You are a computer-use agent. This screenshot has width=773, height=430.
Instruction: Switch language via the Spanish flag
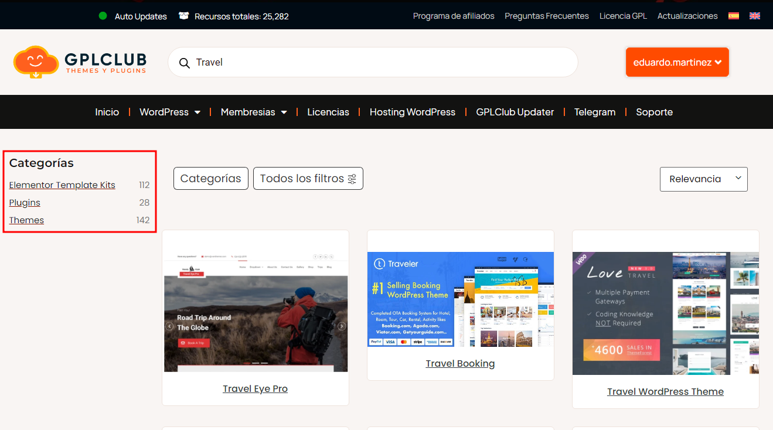(x=734, y=16)
